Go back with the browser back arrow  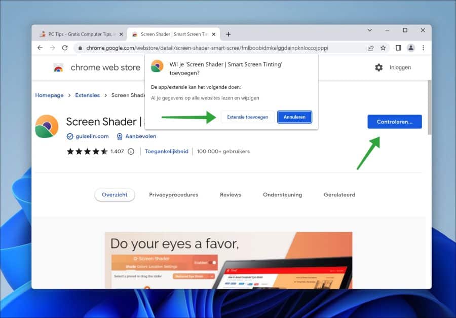[x=40, y=48]
